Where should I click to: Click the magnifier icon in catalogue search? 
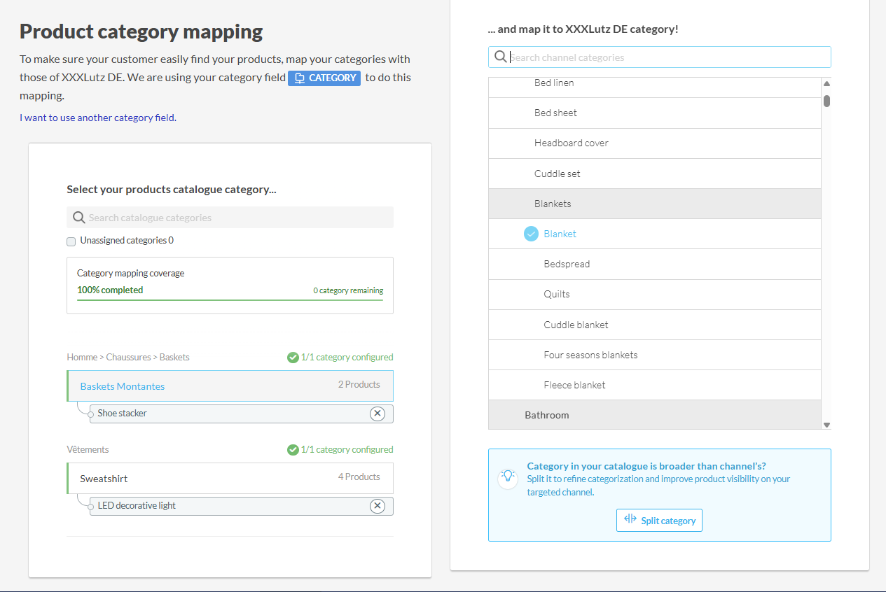coord(79,218)
